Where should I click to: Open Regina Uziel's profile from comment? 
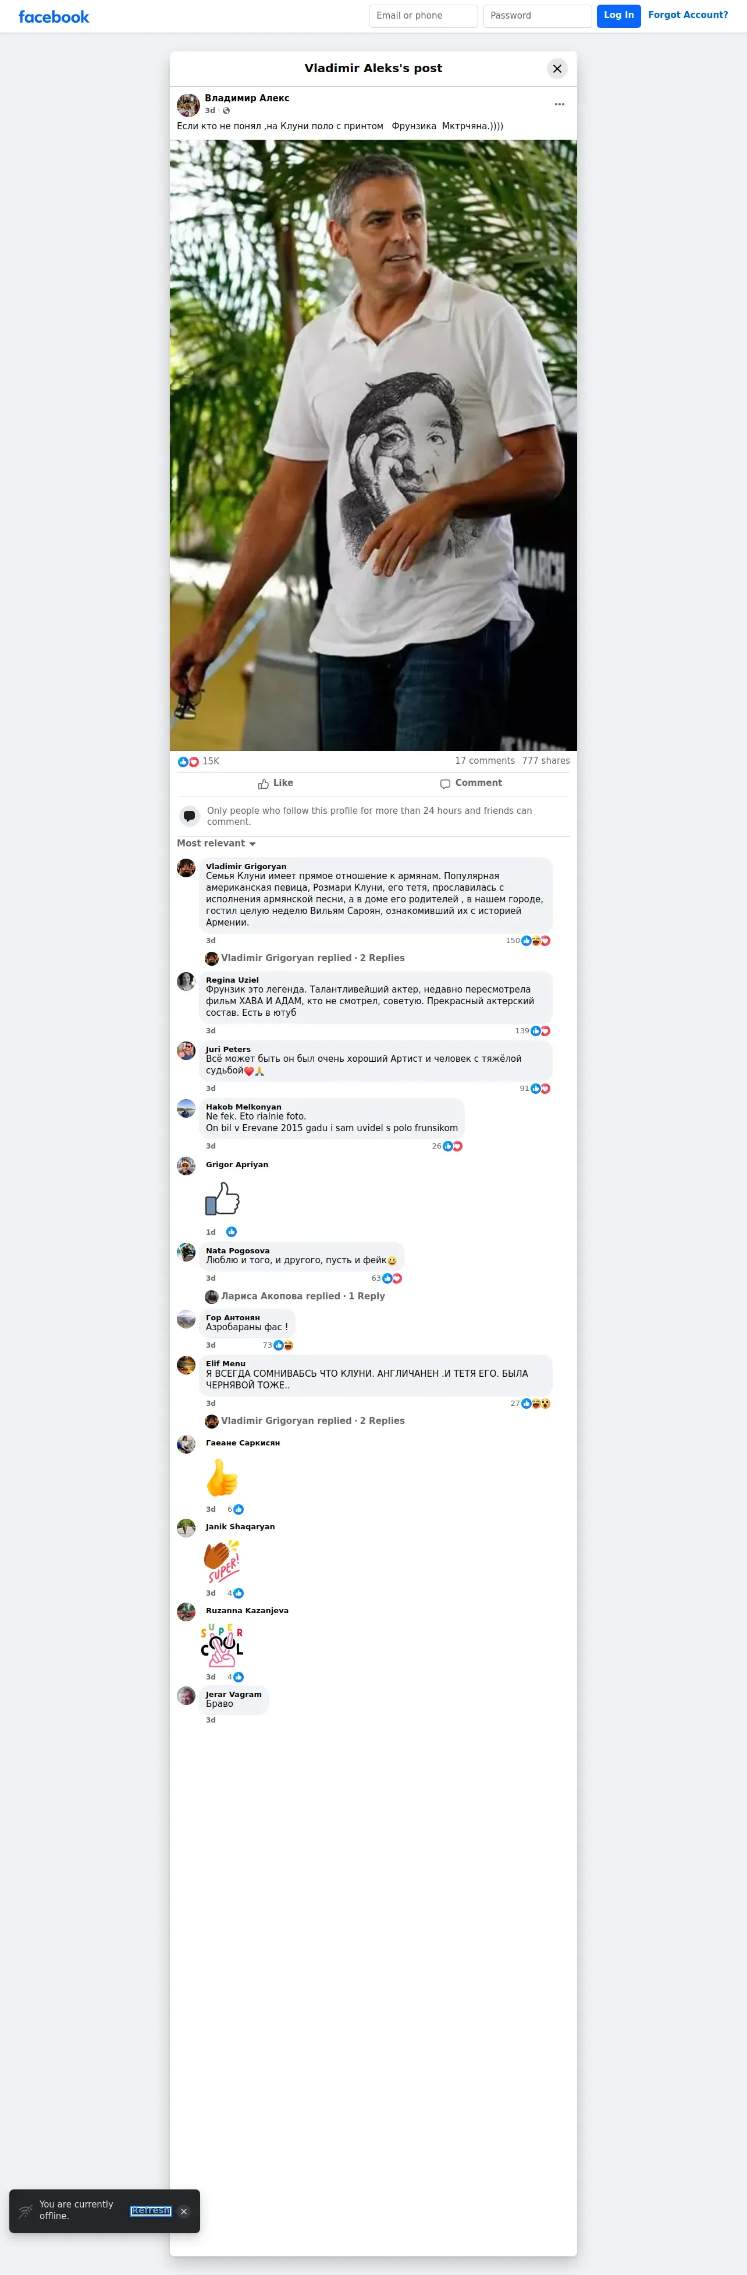click(232, 980)
